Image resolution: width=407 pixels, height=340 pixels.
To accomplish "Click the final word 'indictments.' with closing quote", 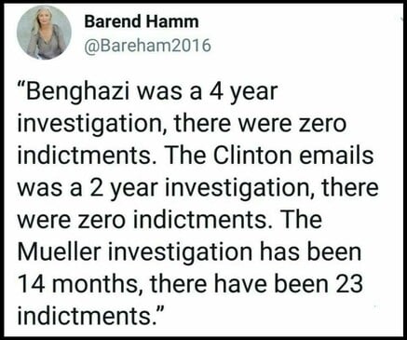I will click(90, 316).
